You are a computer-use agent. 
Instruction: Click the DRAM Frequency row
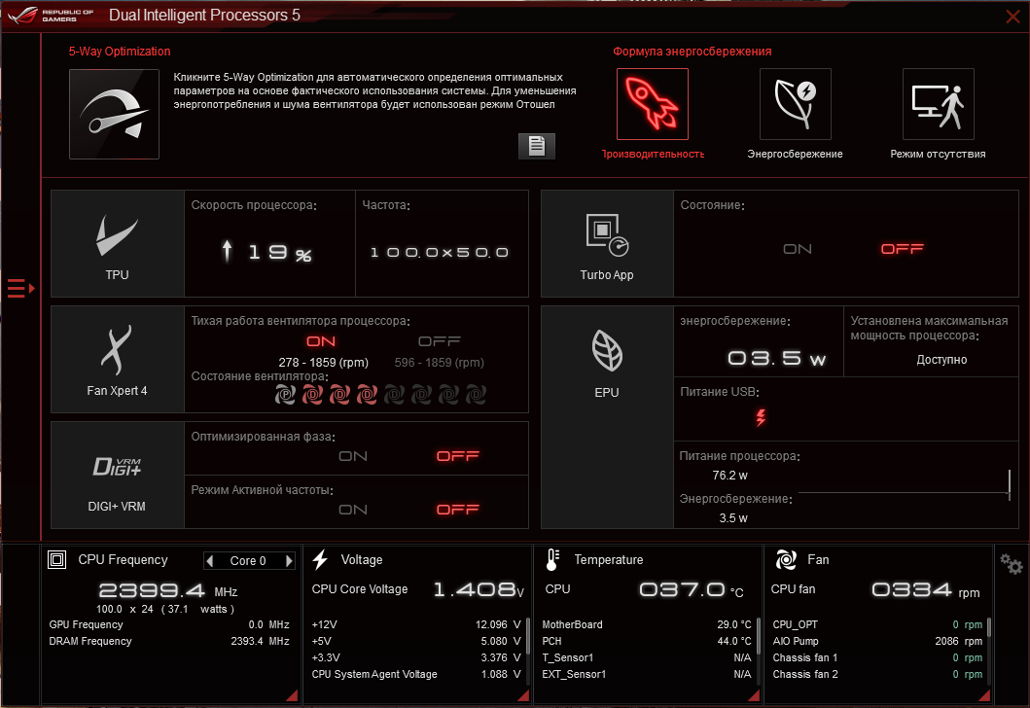coord(169,641)
